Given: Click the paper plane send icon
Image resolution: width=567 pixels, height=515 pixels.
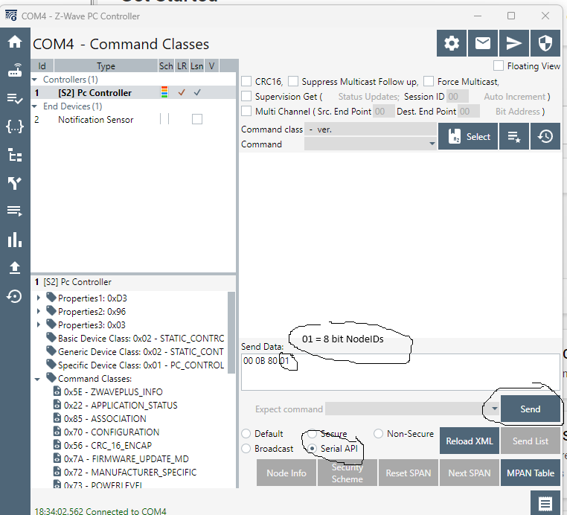Looking at the screenshot, I should [514, 44].
